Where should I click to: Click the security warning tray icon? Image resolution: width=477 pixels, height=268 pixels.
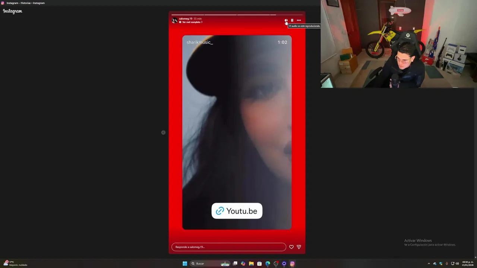coord(441,264)
